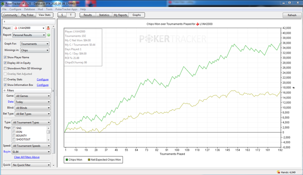
Task: Click the green help icon beside Report
Action: tap(48, 35)
